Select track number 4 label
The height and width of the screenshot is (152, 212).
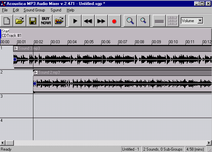tap(1, 120)
